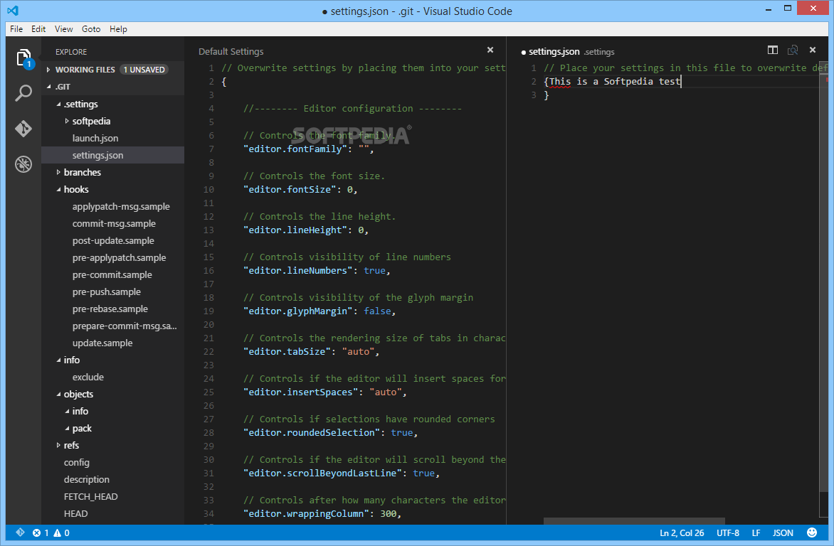
Task: Open the View menu
Action: (x=63, y=29)
